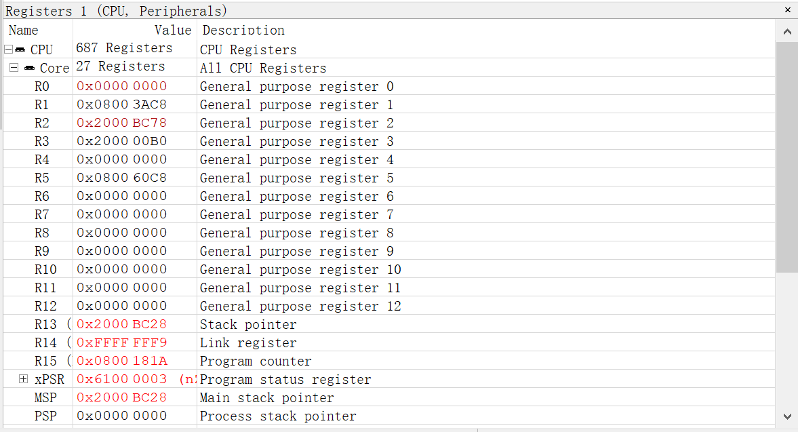This screenshot has width=798, height=432.
Task: Edit the R2 value 0x2000 BC78
Action: coord(121,123)
